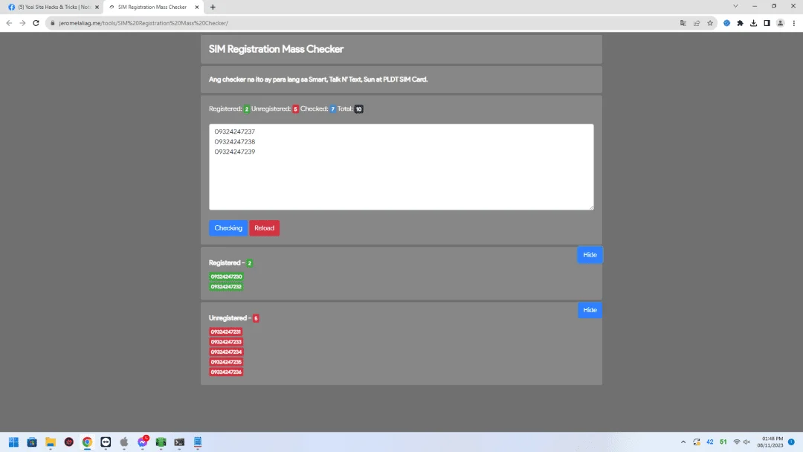Click the browser Back arrow
This screenshot has height=452, width=803.
pyautogui.click(x=9, y=23)
